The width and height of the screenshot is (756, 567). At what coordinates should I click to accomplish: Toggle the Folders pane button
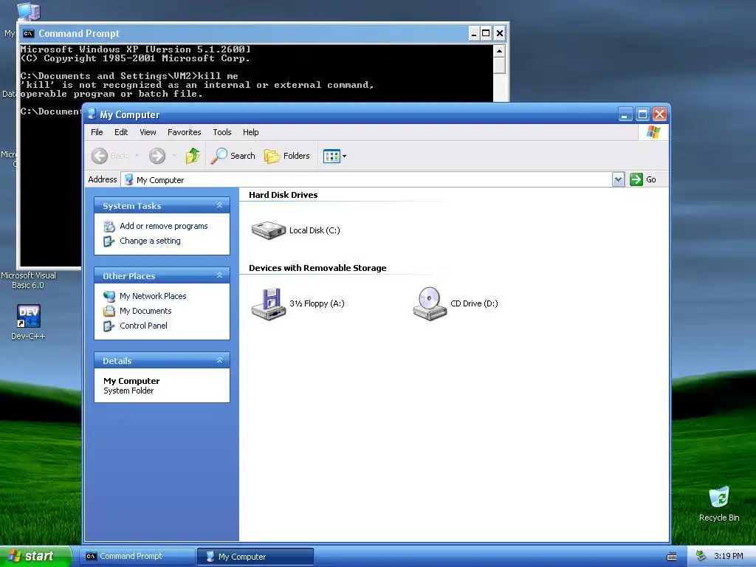point(287,156)
